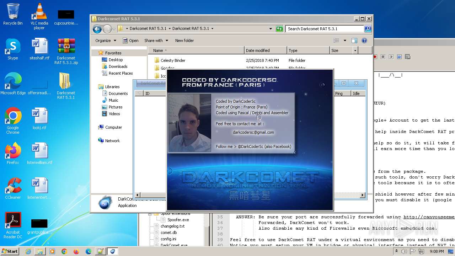Click Open in Explorer toolbar
Screen dimensions: 455x256
(130, 41)
